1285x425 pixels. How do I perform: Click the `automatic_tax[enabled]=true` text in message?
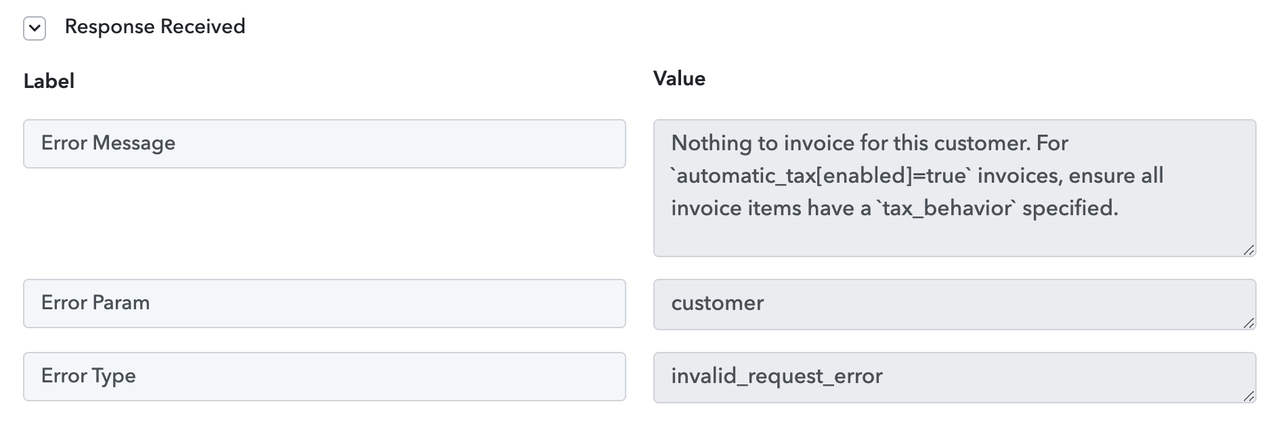tap(821, 176)
